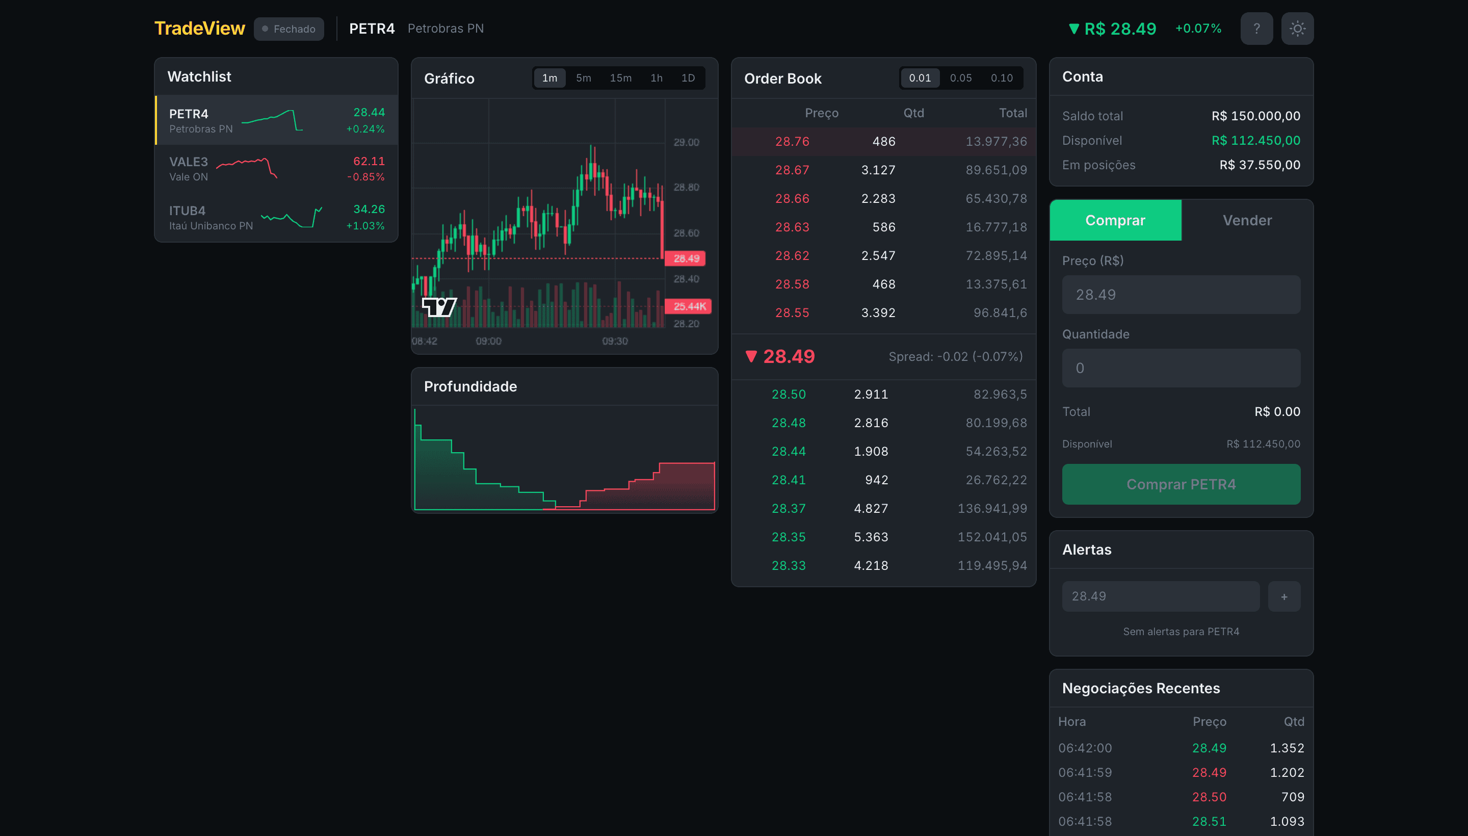Click bid row at price 28.35

click(883, 537)
